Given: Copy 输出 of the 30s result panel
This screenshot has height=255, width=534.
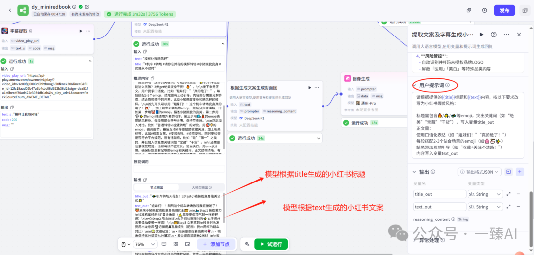Looking at the screenshot, I should pyautogui.click(x=145, y=179).
